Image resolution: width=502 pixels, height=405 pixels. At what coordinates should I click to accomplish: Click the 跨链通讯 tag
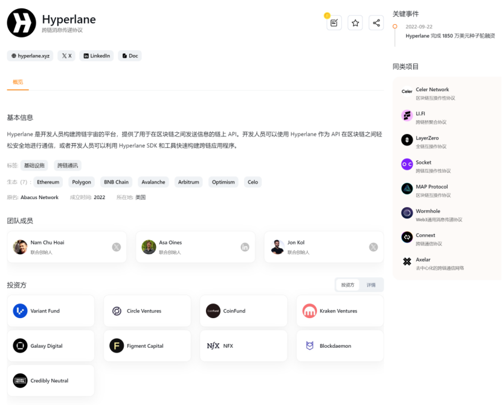point(68,165)
